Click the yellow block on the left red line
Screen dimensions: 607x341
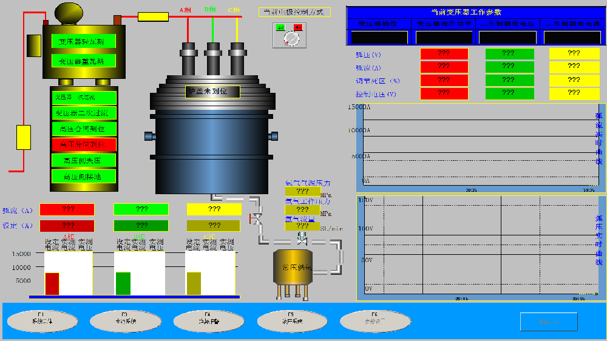(24, 137)
